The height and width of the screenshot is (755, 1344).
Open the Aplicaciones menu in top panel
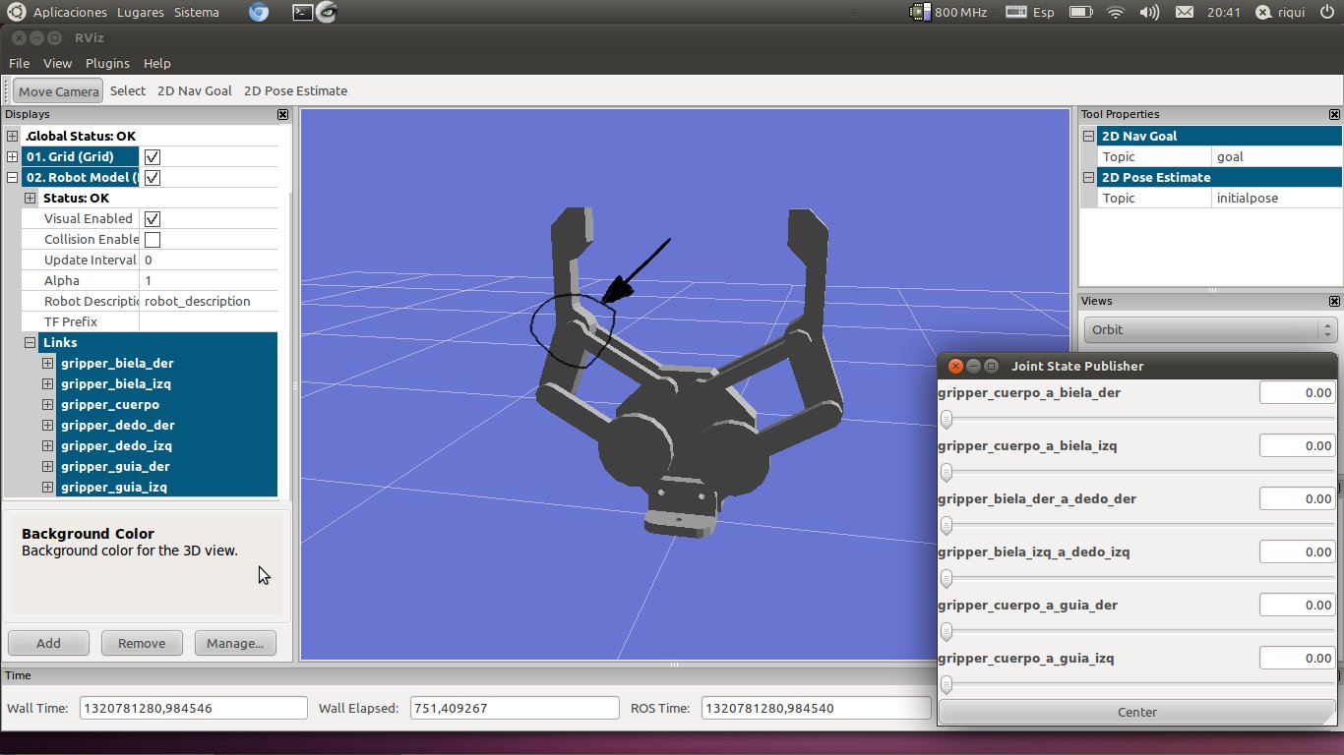coord(70,12)
